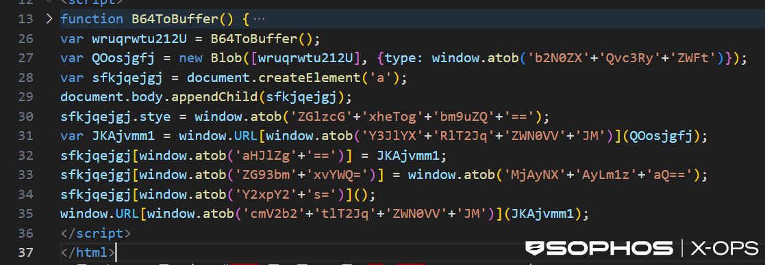Click line number 35 in the gutter
This screenshot has height=265, width=765.
pyautogui.click(x=25, y=214)
